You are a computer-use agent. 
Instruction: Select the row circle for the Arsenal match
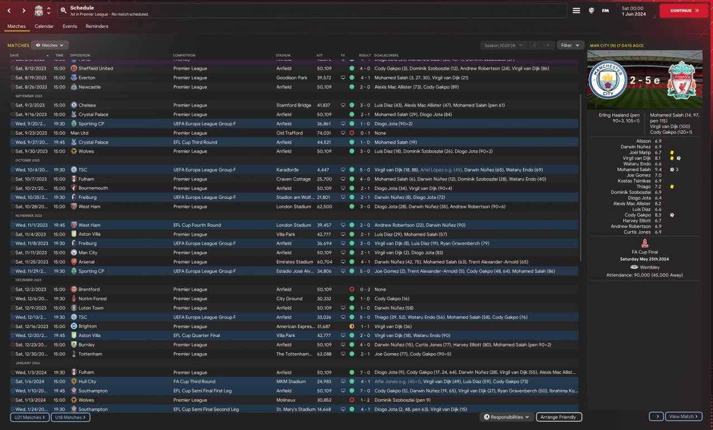tap(12, 262)
